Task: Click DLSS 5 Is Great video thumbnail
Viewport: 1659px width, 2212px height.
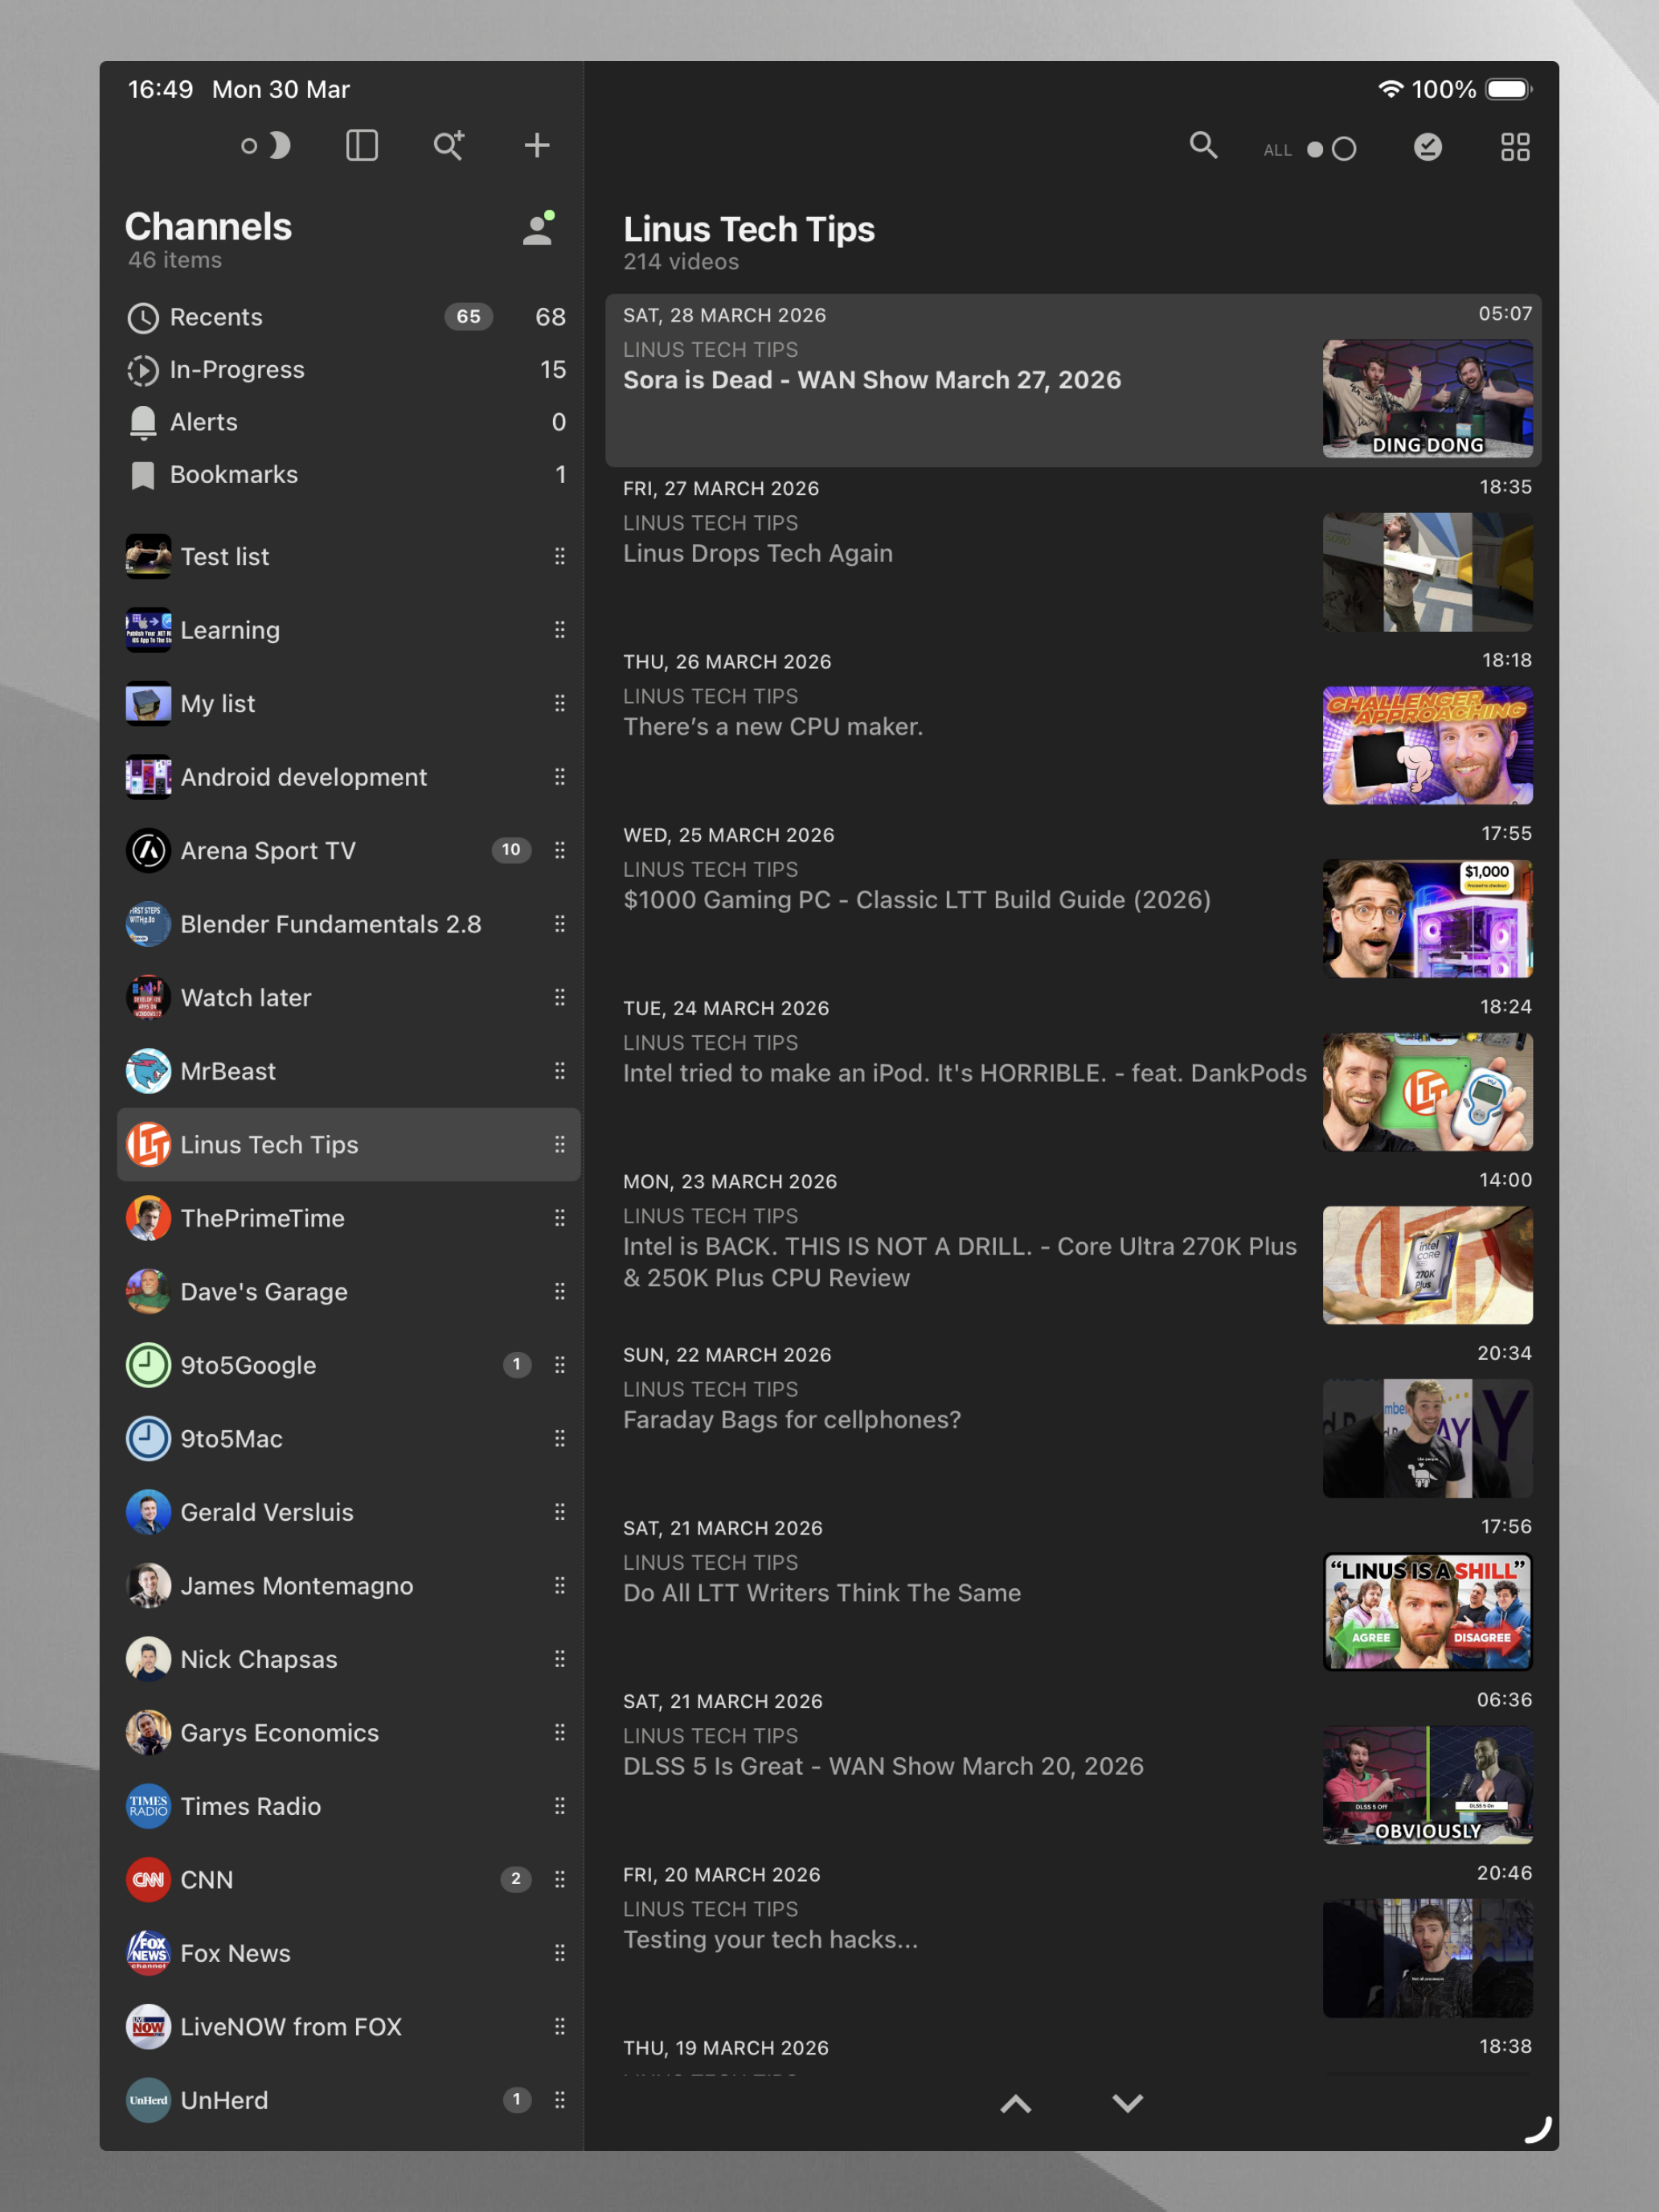Action: pos(1427,1785)
